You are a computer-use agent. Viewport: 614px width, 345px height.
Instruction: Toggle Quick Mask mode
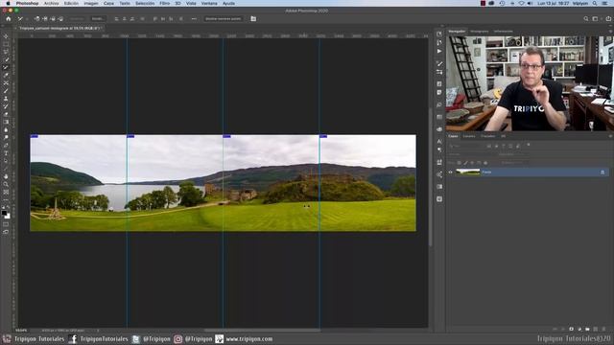[6, 224]
